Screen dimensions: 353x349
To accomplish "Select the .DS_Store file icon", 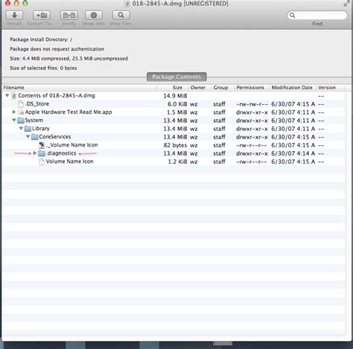I will (x=21, y=104).
